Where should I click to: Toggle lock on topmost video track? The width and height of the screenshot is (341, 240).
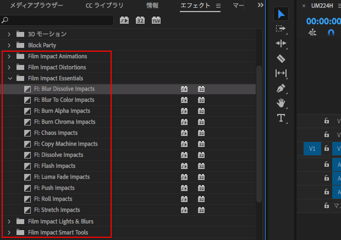click(327, 121)
